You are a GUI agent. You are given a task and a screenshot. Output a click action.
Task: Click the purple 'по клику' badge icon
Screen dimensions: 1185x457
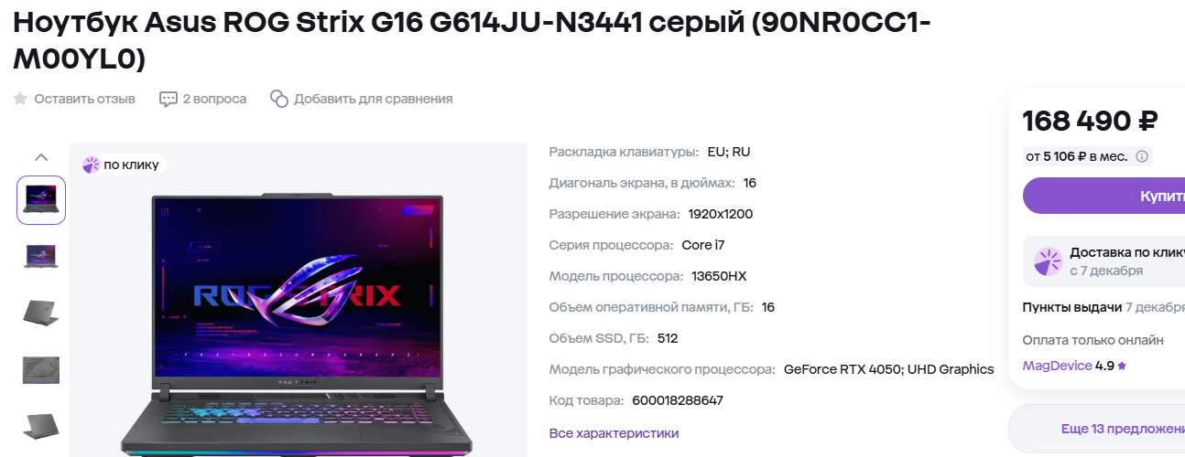click(91, 165)
